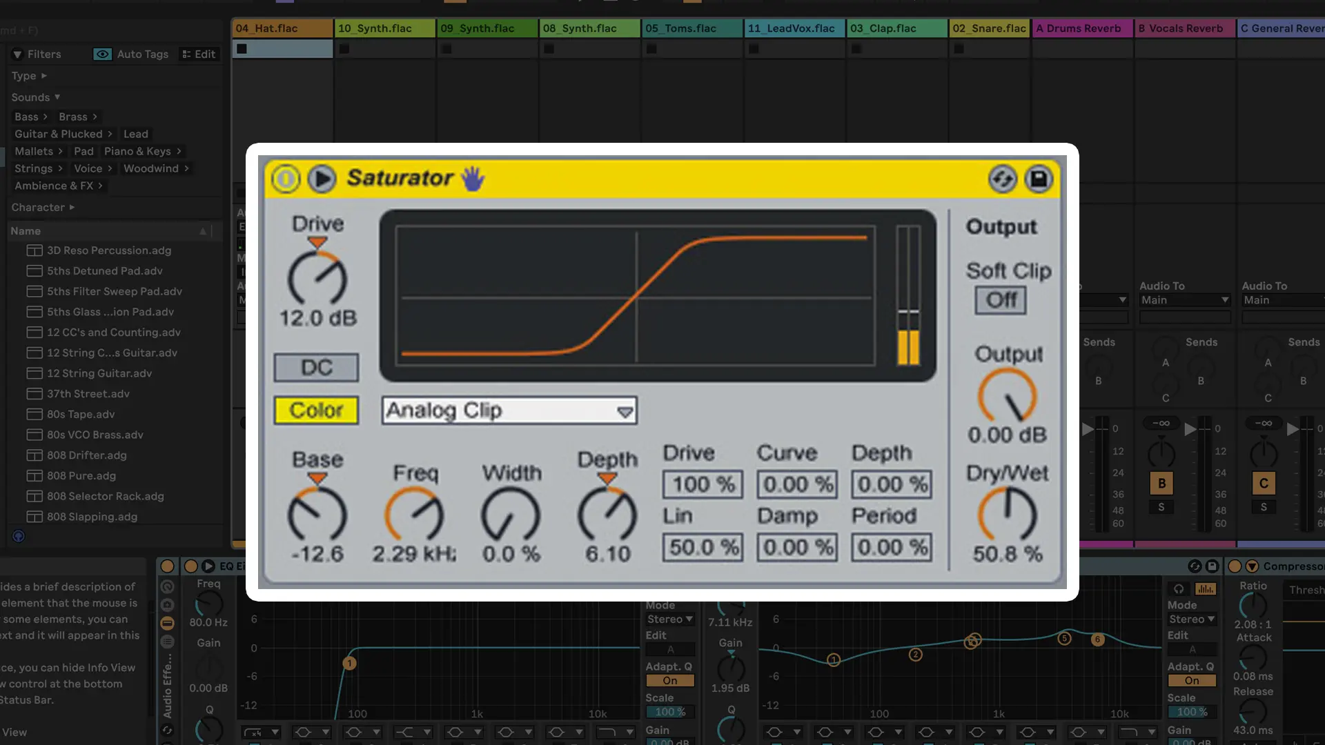
Task: Click the Lin 50.0 % field
Action: pos(703,548)
